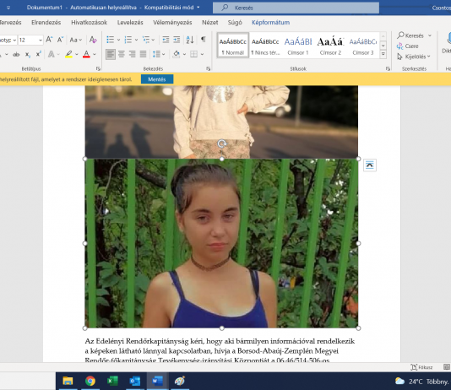
Task: Switch to the Levelezés tab
Action: (130, 23)
